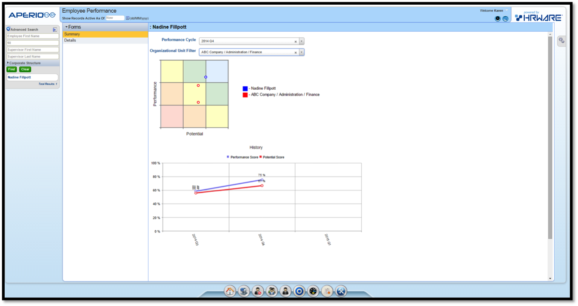Open the calendar picker beside Now field
The image size is (578, 306).
click(127, 18)
